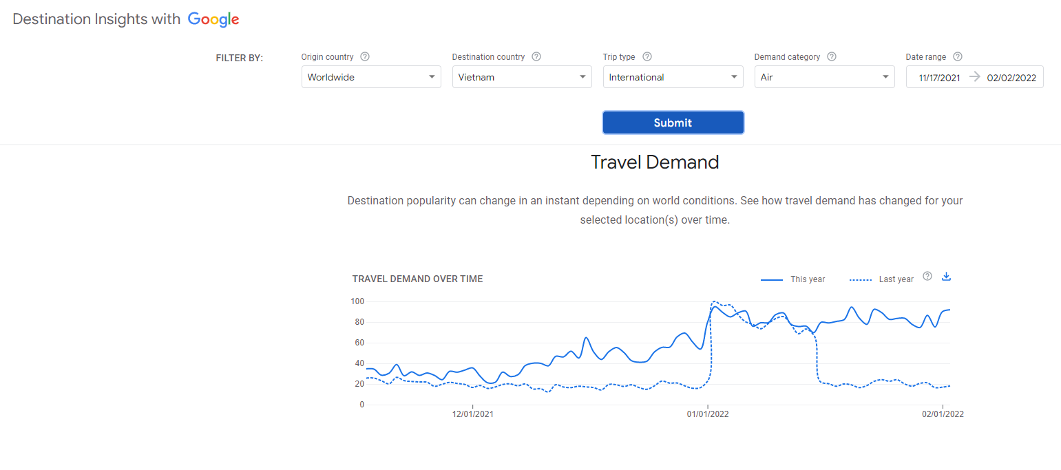Image resolution: width=1061 pixels, height=470 pixels.
Task: Toggle the Last year legend entry
Action: pos(882,279)
